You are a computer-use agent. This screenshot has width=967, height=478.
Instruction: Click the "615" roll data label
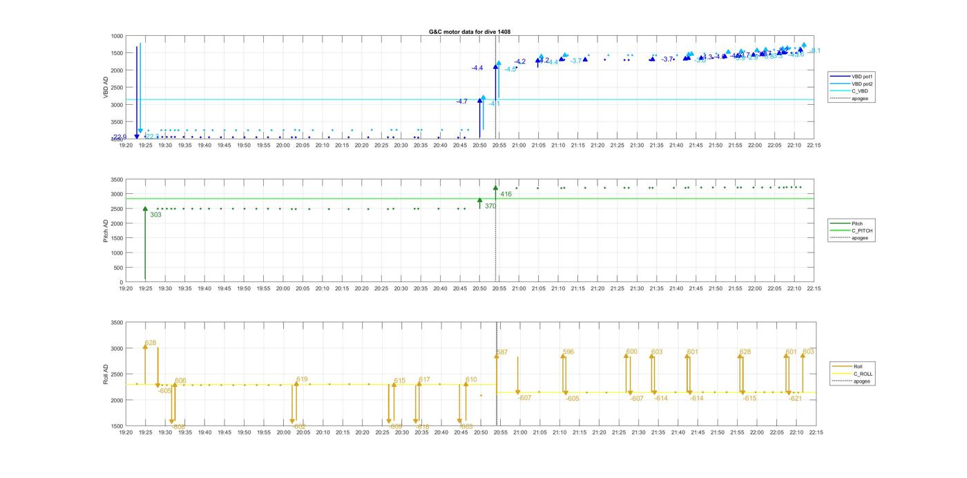pos(400,381)
